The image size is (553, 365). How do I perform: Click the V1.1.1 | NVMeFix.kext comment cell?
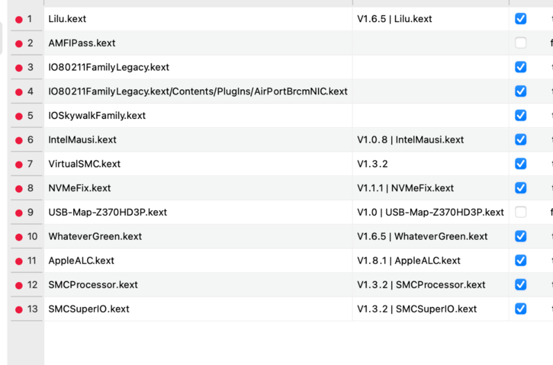tap(405, 188)
